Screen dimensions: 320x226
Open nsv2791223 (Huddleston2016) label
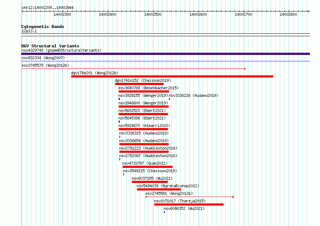148,148
